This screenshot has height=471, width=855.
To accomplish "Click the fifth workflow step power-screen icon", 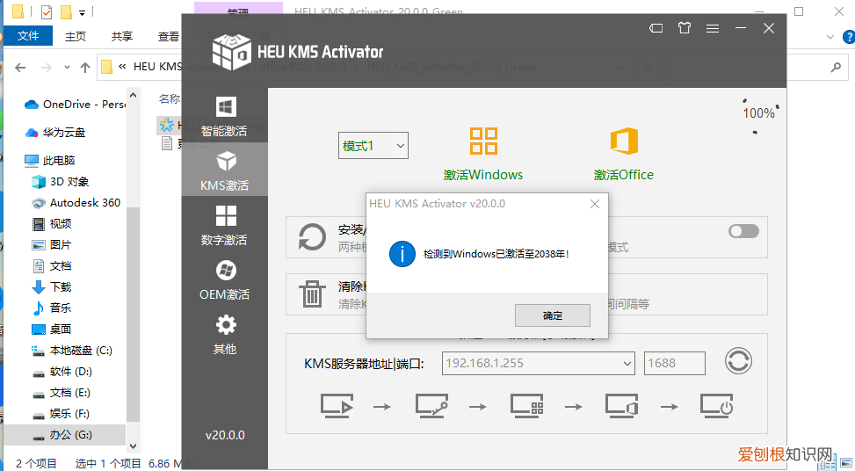I will tap(716, 406).
